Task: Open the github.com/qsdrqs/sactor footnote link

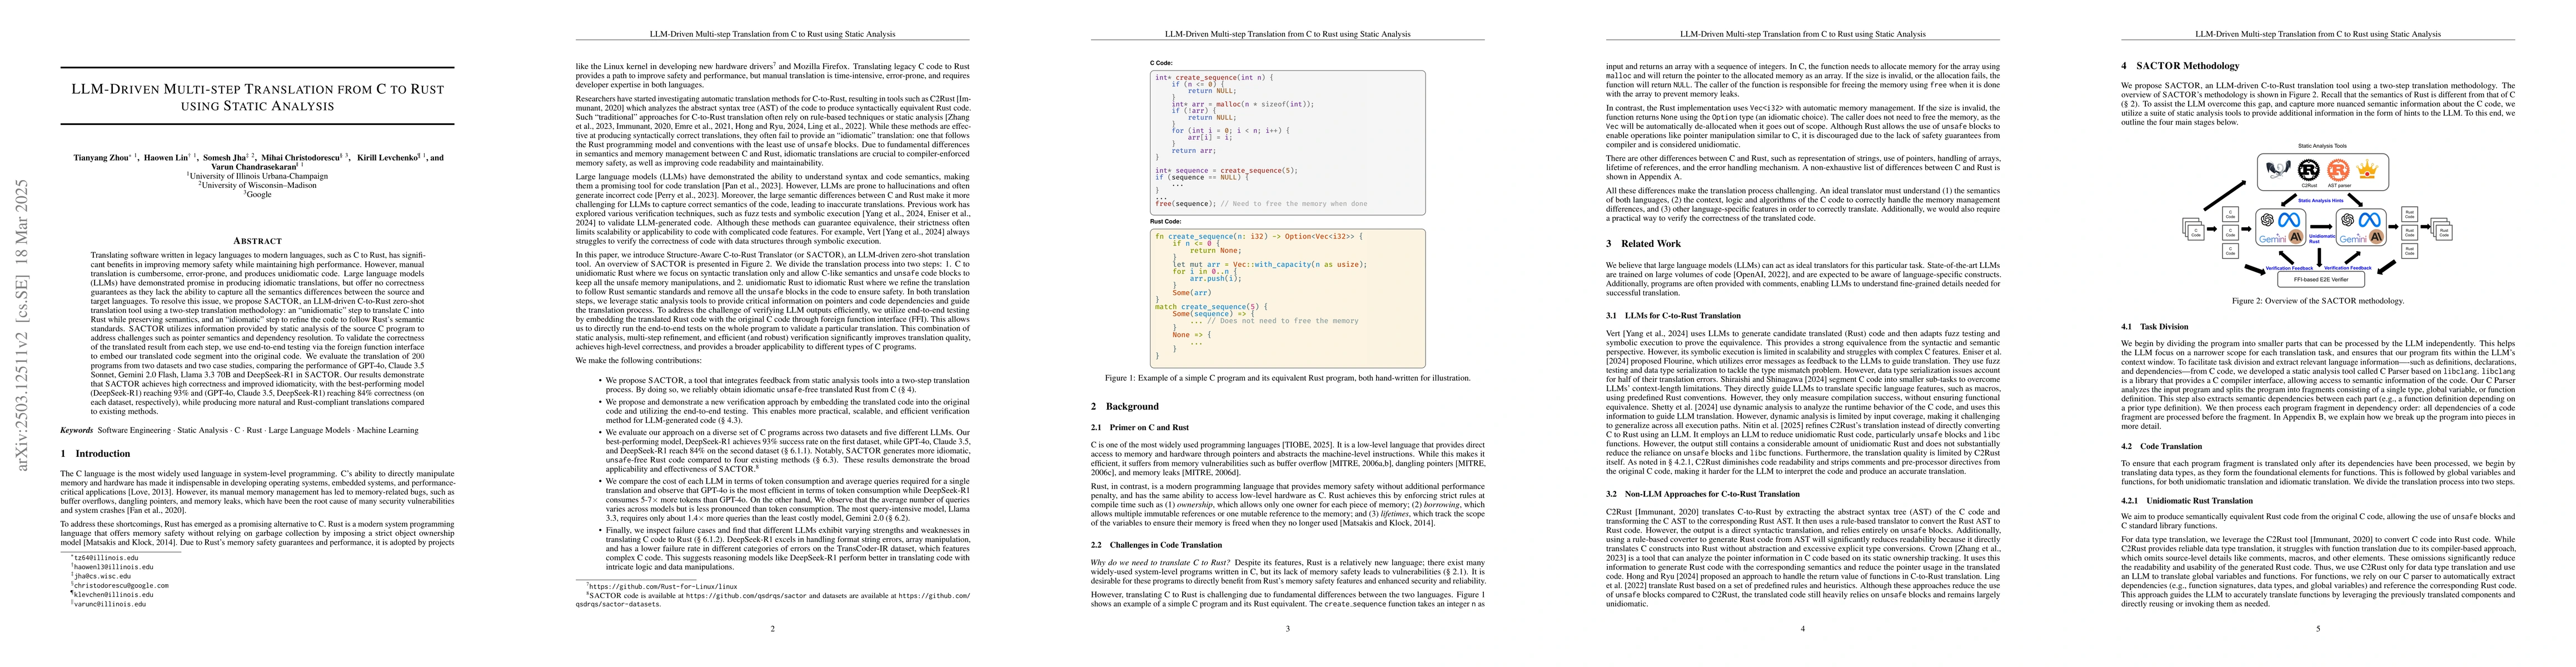Action: click(746, 596)
